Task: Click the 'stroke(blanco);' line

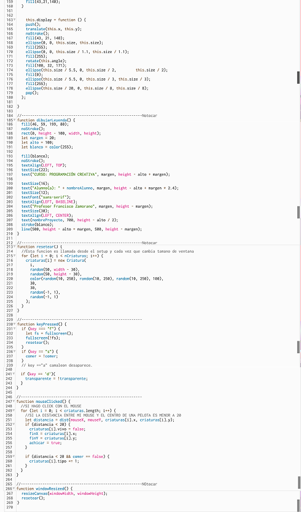Action: 37,225
